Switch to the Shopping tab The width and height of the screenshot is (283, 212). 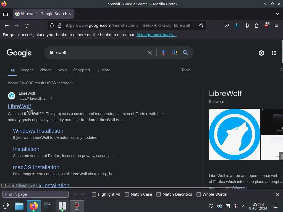tap(82, 70)
